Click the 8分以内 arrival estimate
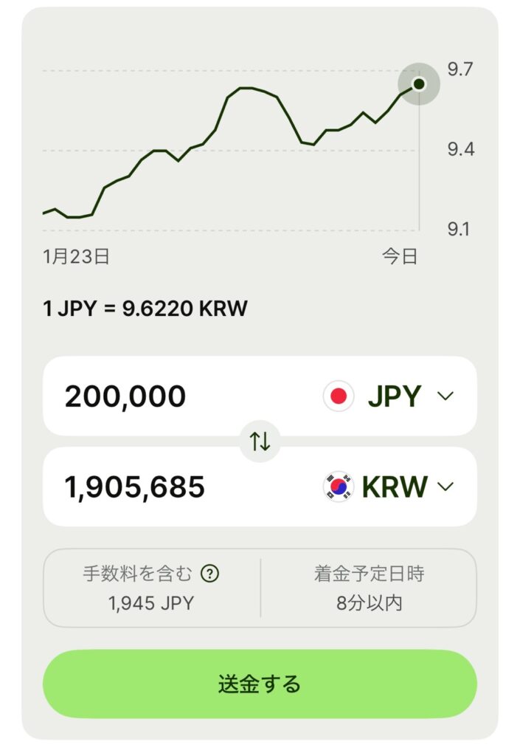 pos(369,603)
